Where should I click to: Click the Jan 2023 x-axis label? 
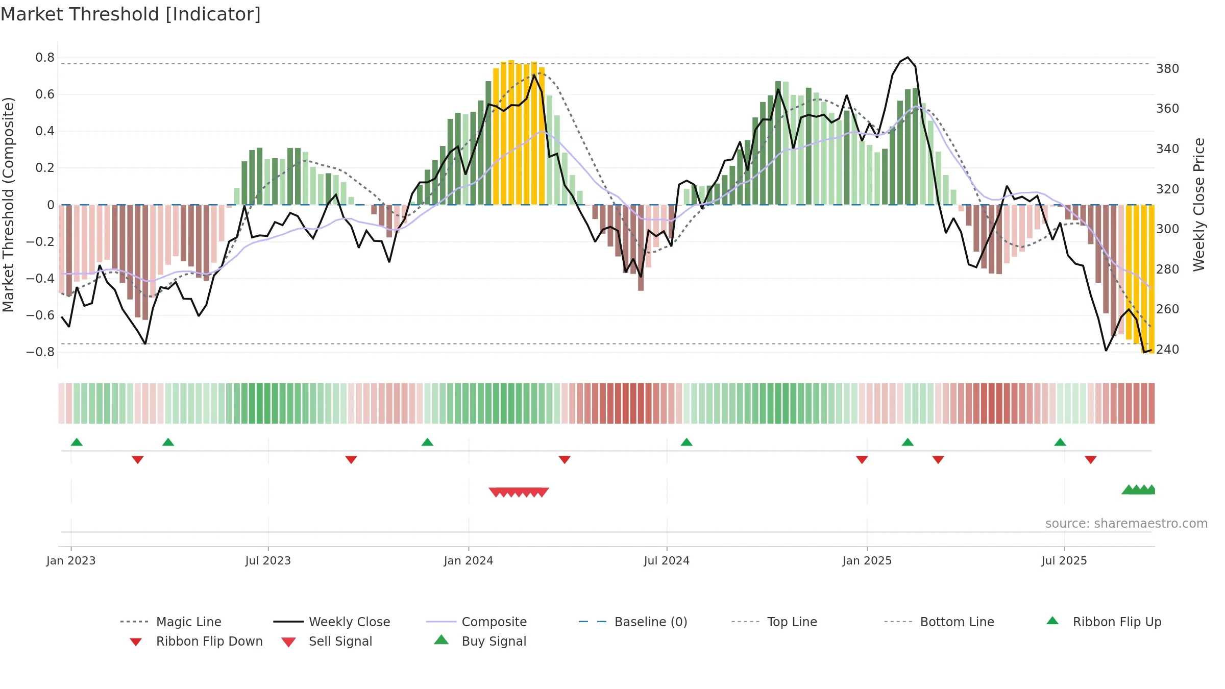[x=71, y=561]
